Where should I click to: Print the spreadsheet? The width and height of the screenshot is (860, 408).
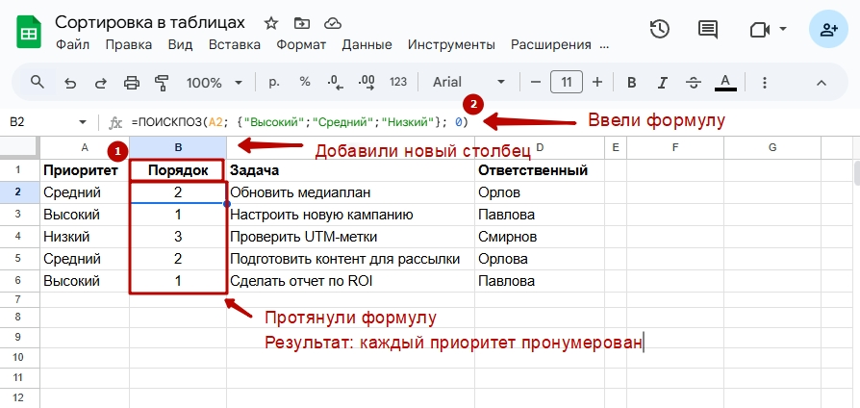(x=132, y=83)
